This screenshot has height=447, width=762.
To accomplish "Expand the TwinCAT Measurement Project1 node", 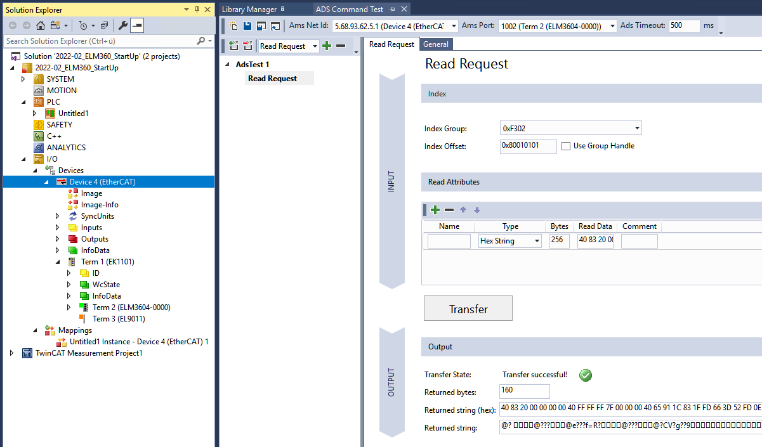I will (12, 353).
